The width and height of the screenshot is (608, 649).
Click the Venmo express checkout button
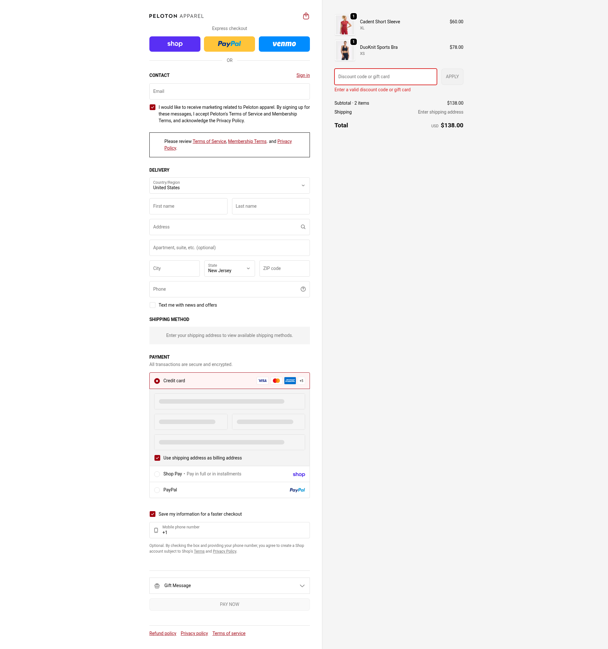pos(284,44)
